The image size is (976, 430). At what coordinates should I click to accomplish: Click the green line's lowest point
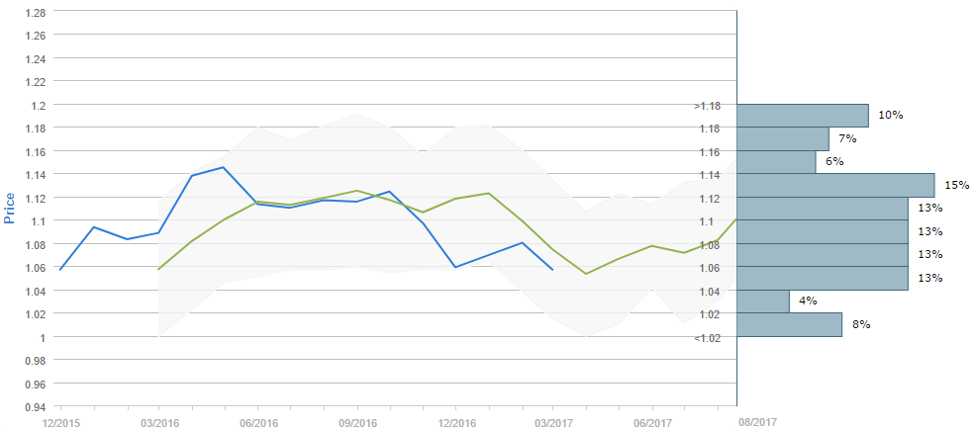(586, 274)
